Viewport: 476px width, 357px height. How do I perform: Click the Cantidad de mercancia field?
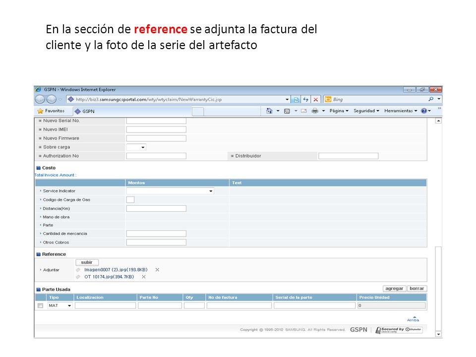[156, 234]
